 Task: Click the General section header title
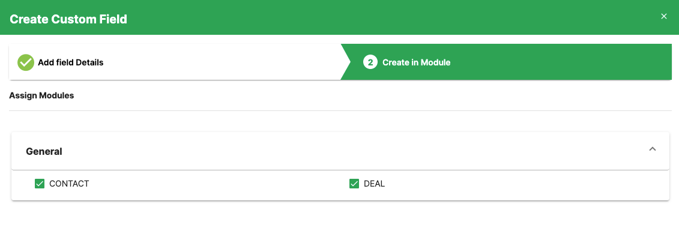coord(44,151)
